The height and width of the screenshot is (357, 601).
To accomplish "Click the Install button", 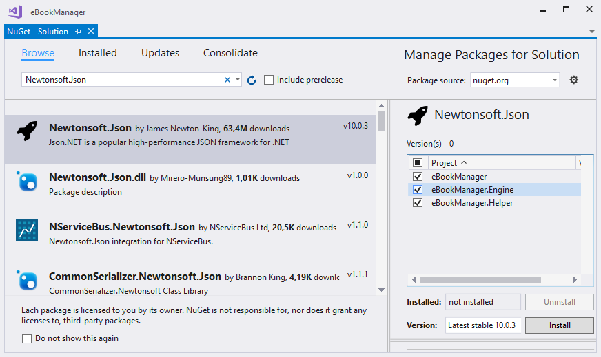I will pos(560,325).
